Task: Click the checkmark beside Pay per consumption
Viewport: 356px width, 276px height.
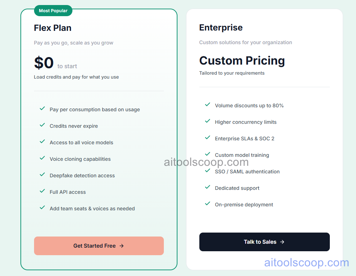Action: click(x=42, y=108)
